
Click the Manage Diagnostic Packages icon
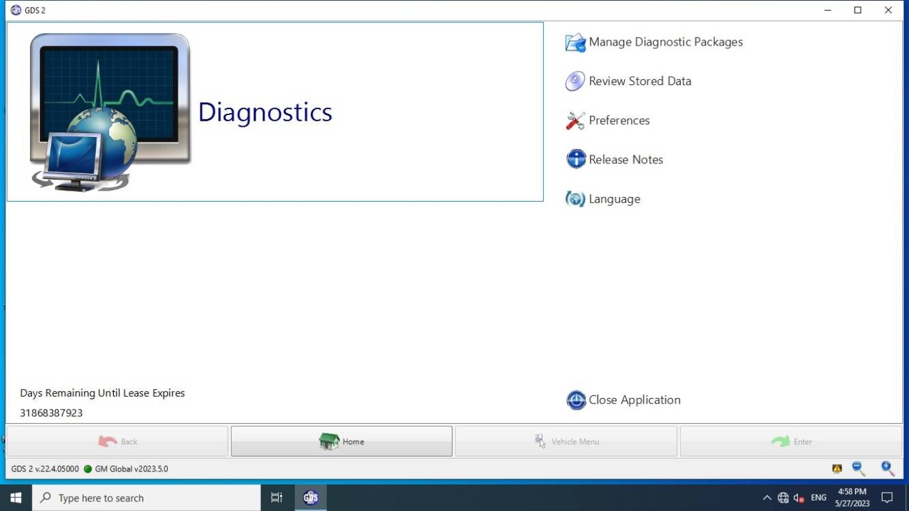[x=576, y=42]
